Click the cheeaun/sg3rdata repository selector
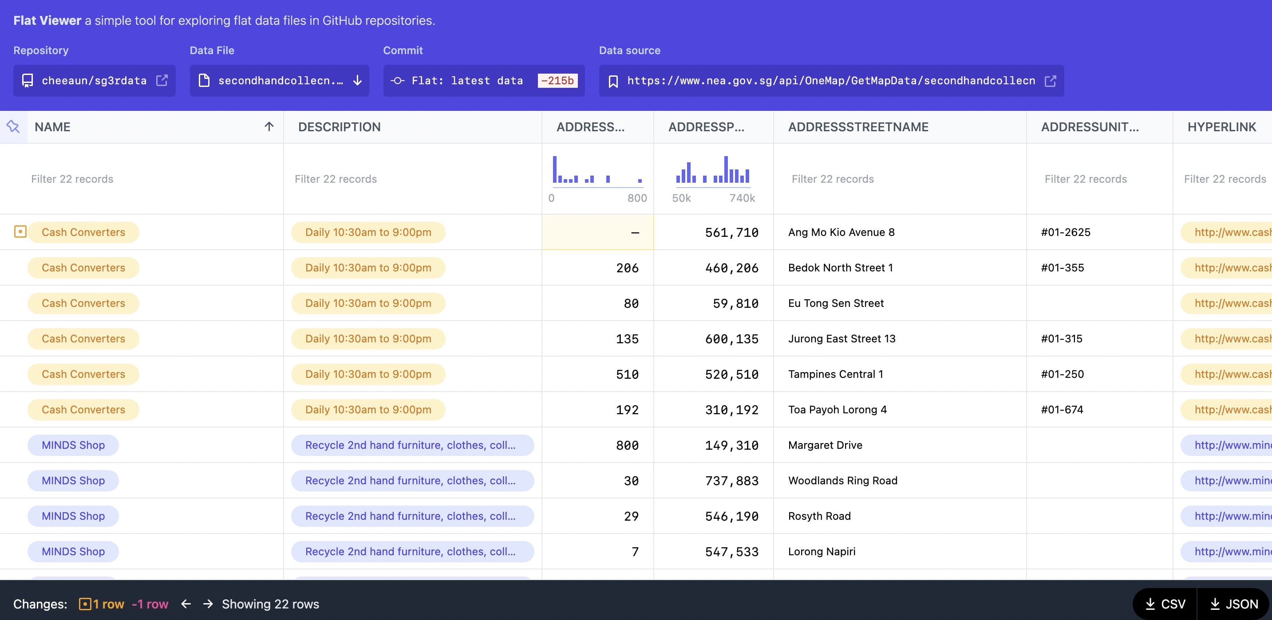This screenshot has height=620, width=1272. point(94,80)
